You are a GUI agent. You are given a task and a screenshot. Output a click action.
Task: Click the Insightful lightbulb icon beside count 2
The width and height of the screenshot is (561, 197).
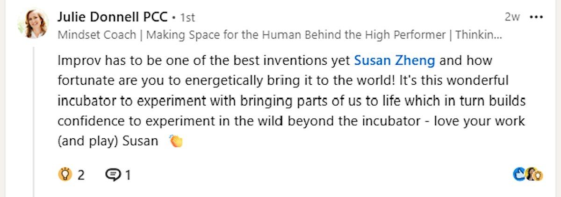pos(65,175)
